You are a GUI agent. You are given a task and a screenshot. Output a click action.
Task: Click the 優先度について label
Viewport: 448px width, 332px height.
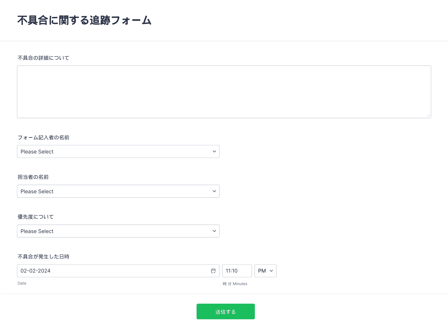(36, 217)
